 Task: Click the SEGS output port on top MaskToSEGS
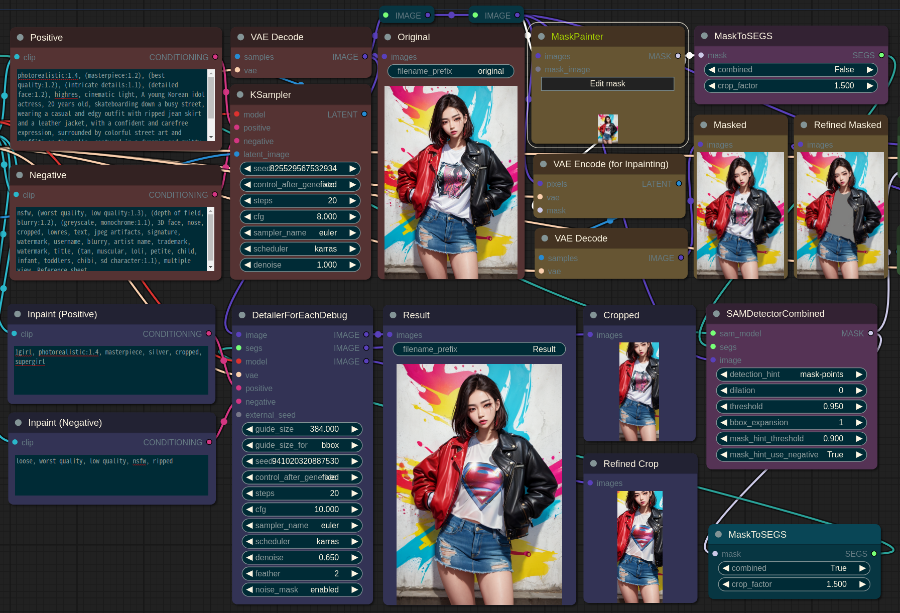[x=881, y=56]
